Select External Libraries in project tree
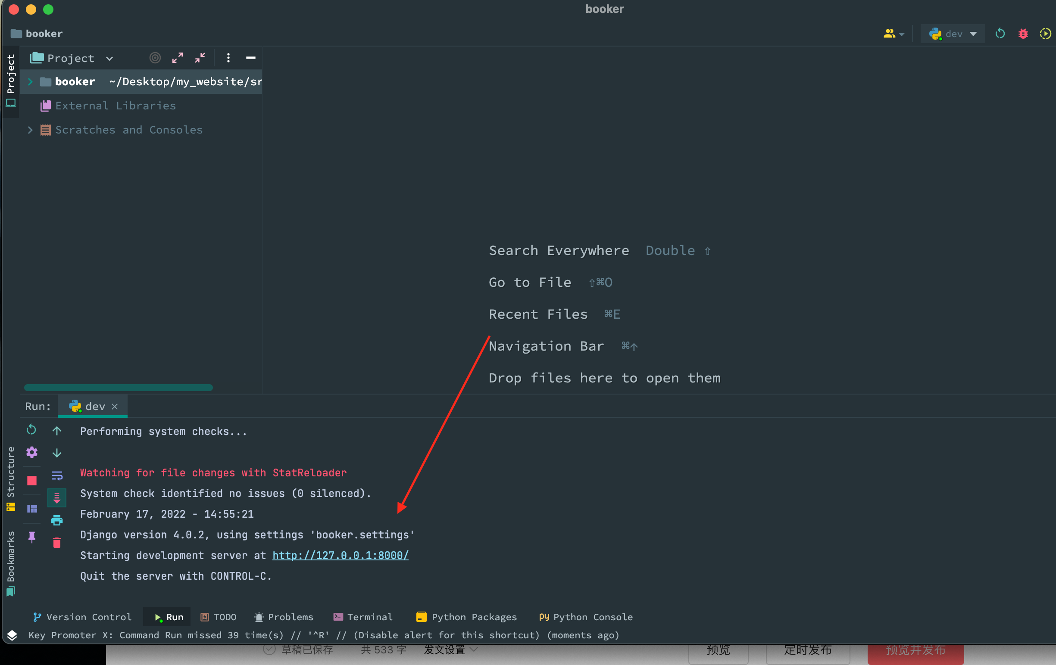The height and width of the screenshot is (665, 1056). 115,106
